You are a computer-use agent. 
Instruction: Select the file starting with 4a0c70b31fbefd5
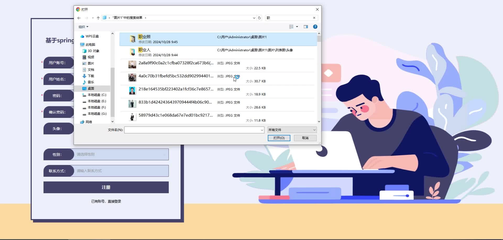pyautogui.click(x=218, y=78)
